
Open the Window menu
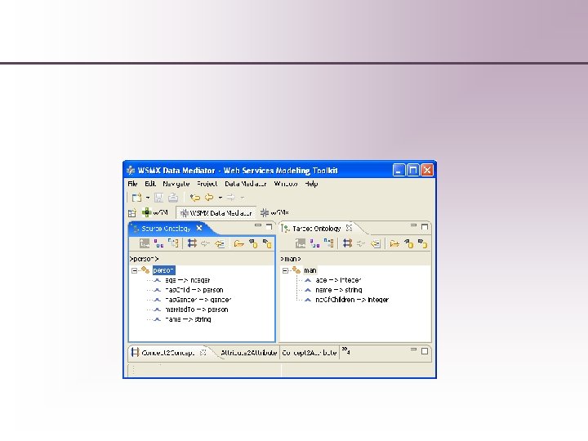pos(286,184)
